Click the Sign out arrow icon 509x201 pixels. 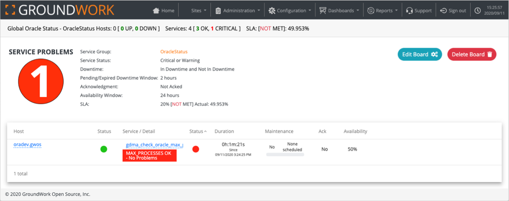tap(443, 11)
